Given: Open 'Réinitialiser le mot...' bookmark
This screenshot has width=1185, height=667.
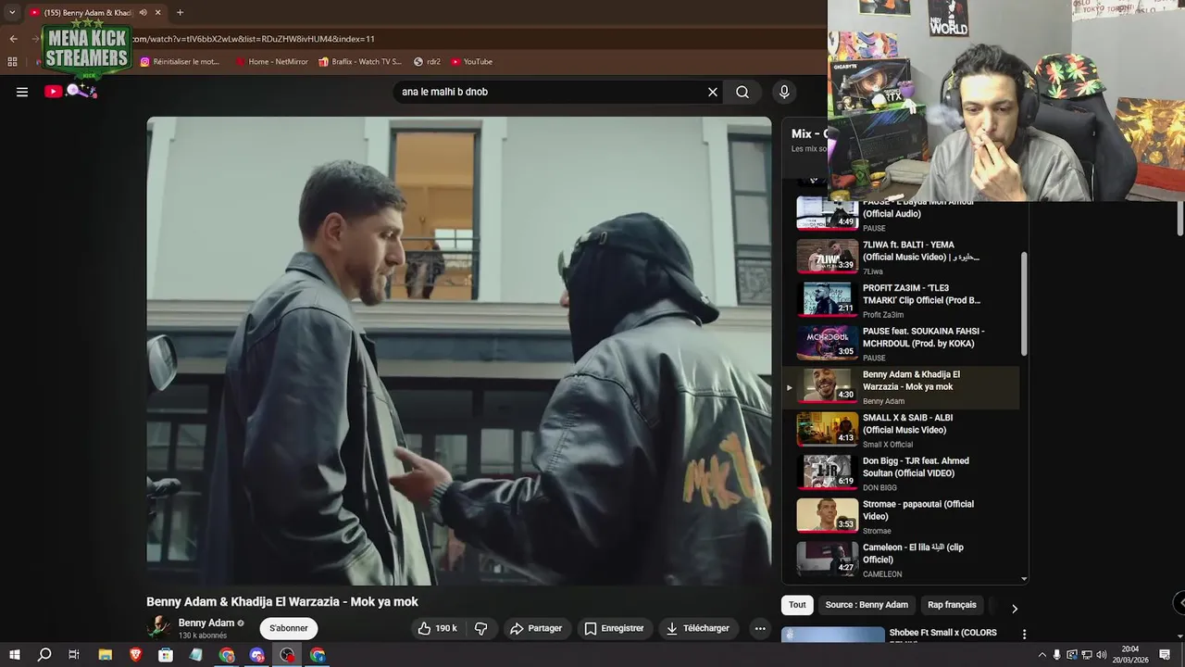Looking at the screenshot, I should click(180, 62).
